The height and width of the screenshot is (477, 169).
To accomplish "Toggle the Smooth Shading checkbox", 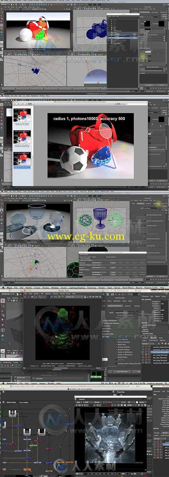I will [116, 350].
